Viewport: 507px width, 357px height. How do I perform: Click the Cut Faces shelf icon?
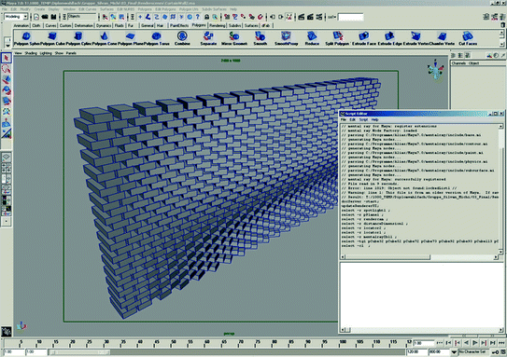pos(468,36)
